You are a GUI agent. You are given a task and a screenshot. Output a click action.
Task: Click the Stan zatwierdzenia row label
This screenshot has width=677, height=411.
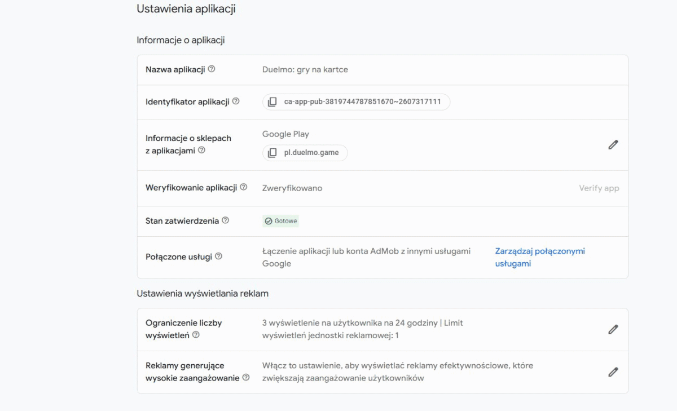point(182,220)
